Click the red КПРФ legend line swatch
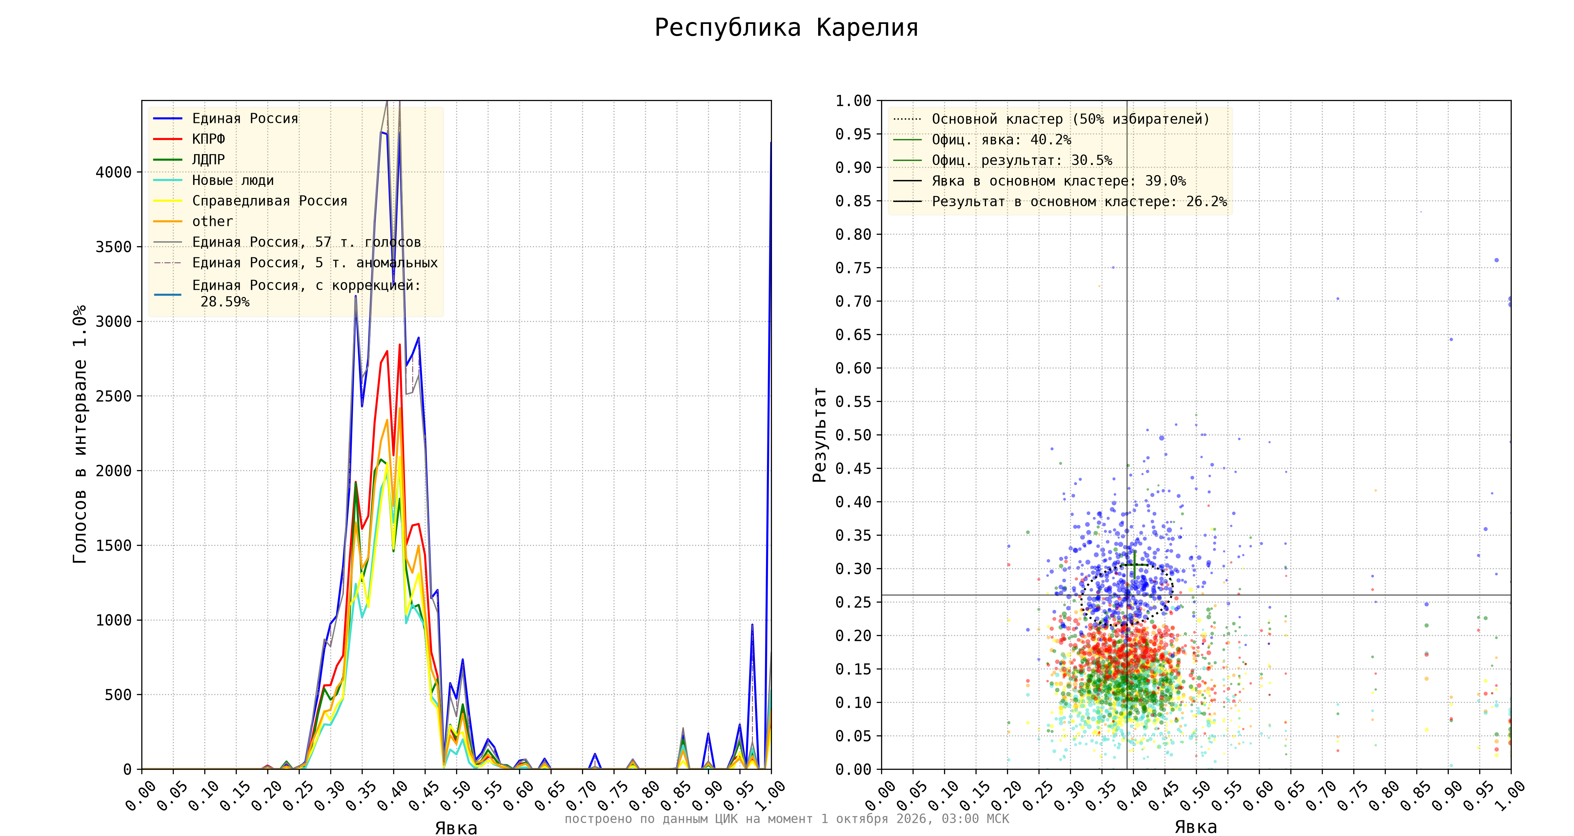 [168, 139]
